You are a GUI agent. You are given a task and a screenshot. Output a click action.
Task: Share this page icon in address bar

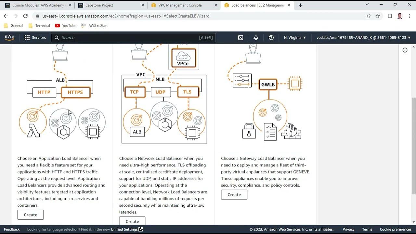(368, 16)
